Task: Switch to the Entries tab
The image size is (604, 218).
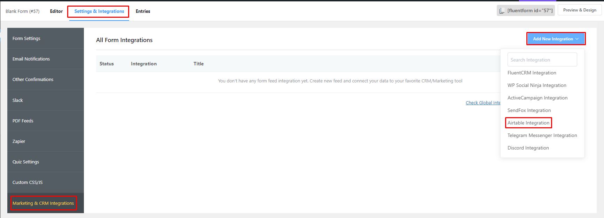Action: (x=143, y=11)
